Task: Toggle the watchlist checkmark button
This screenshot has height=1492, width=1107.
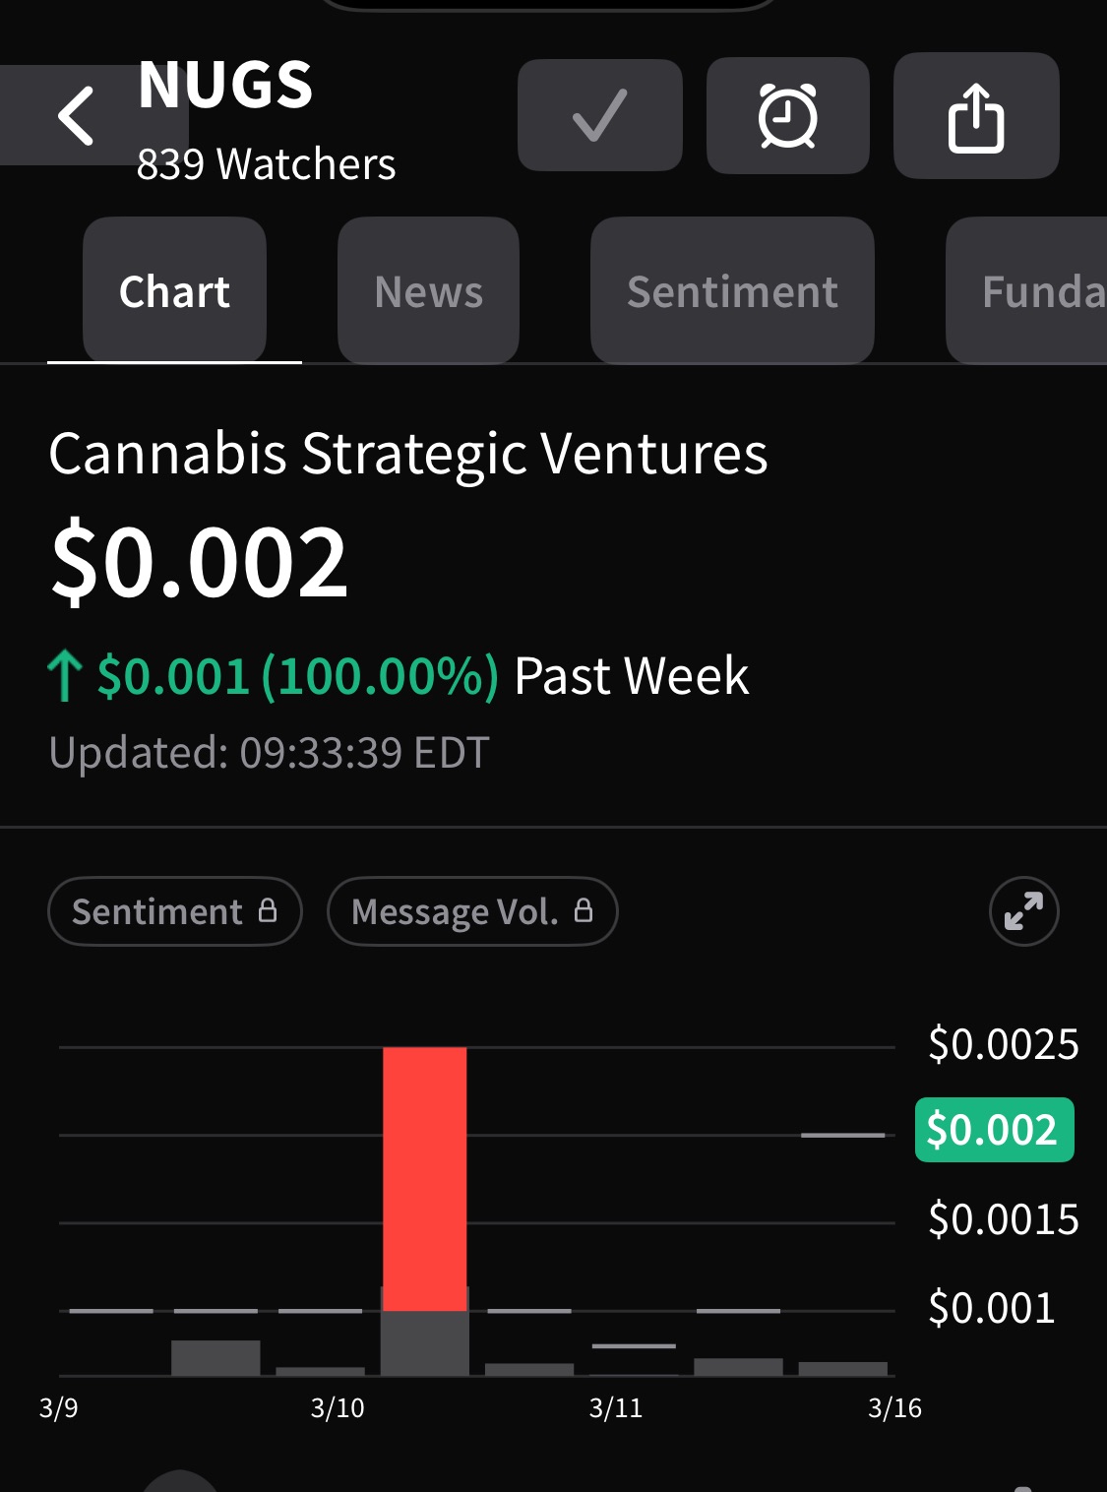Action: pos(599,116)
